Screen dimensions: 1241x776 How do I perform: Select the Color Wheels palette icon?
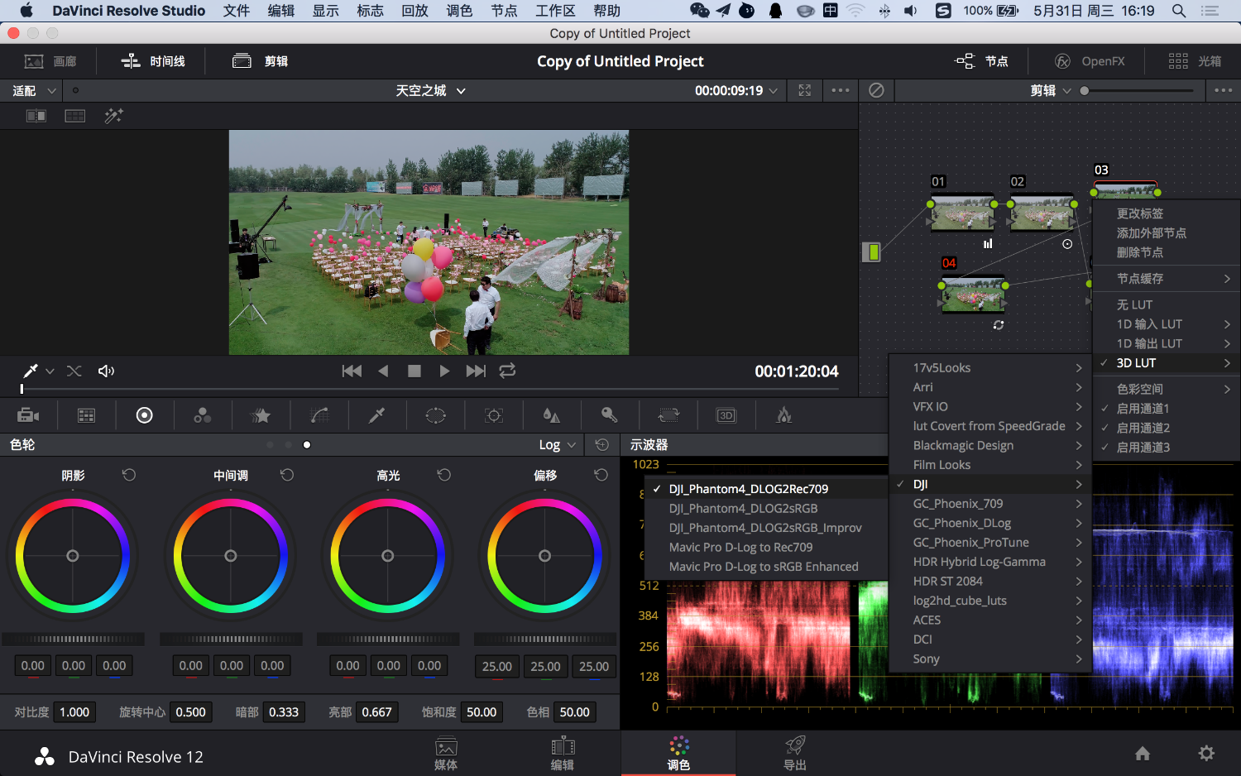coord(144,415)
